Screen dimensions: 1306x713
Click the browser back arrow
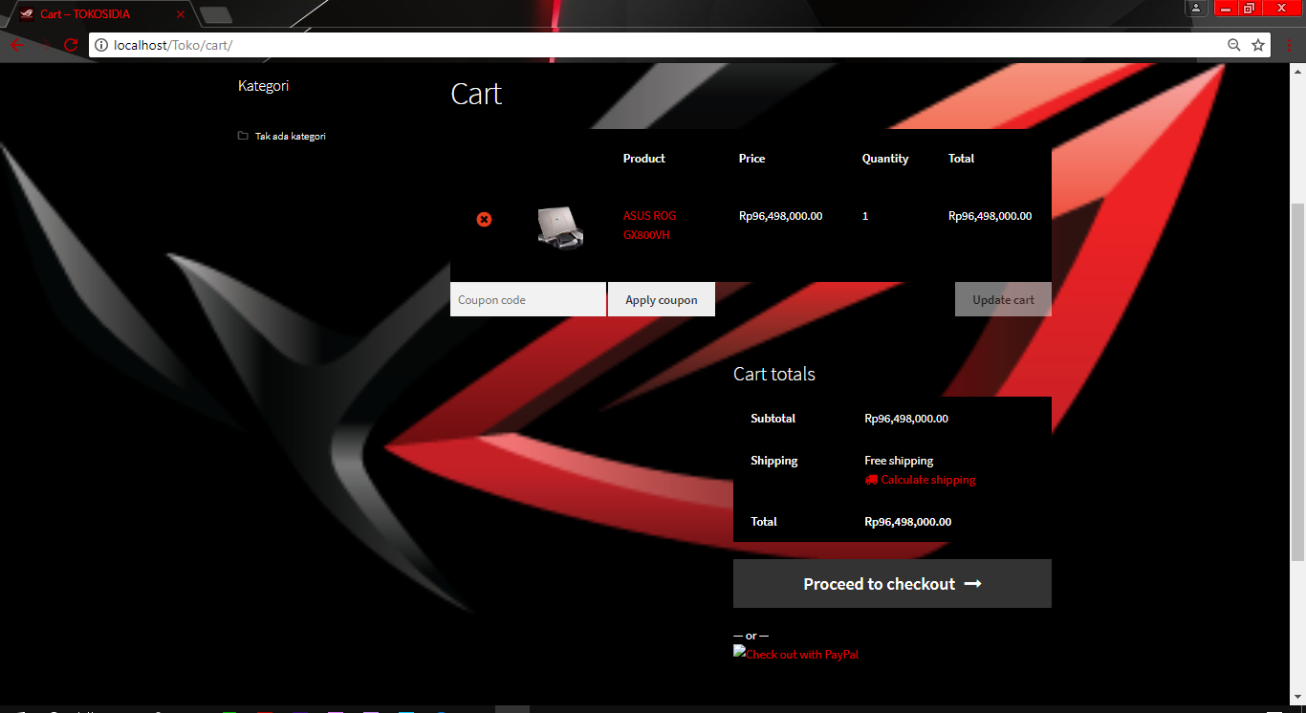(x=17, y=45)
